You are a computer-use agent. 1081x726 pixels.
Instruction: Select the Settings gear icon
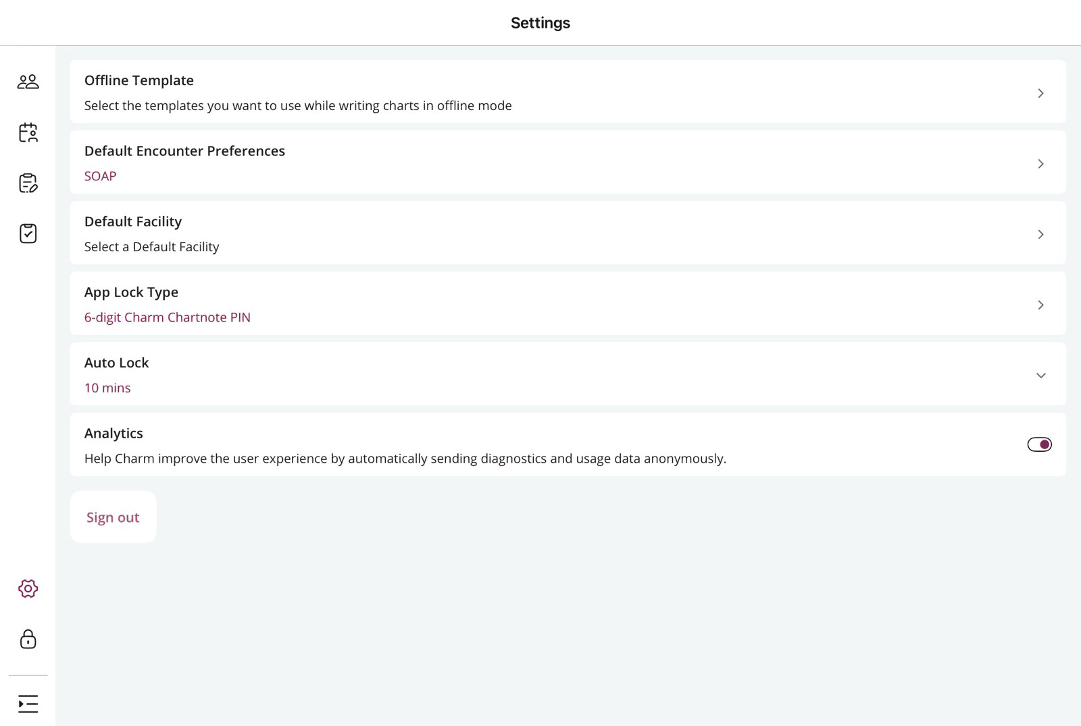click(x=28, y=589)
